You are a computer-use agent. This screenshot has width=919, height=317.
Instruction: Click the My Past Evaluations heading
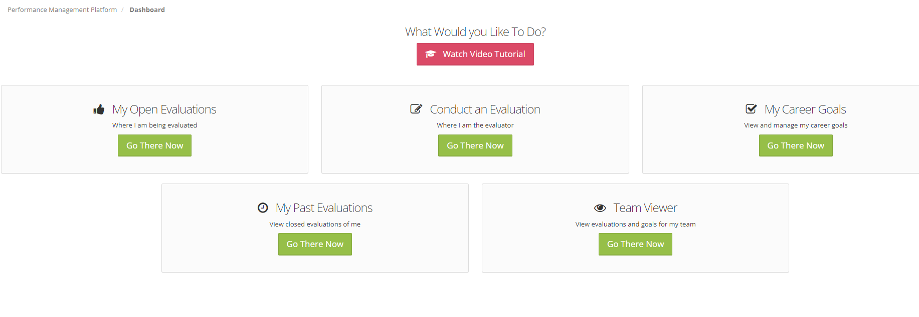(324, 208)
